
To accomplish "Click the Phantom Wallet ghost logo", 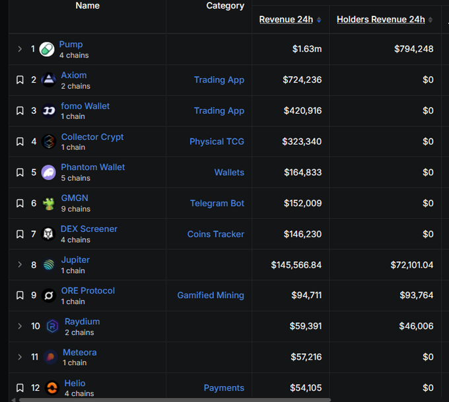I will pyautogui.click(x=49, y=173).
